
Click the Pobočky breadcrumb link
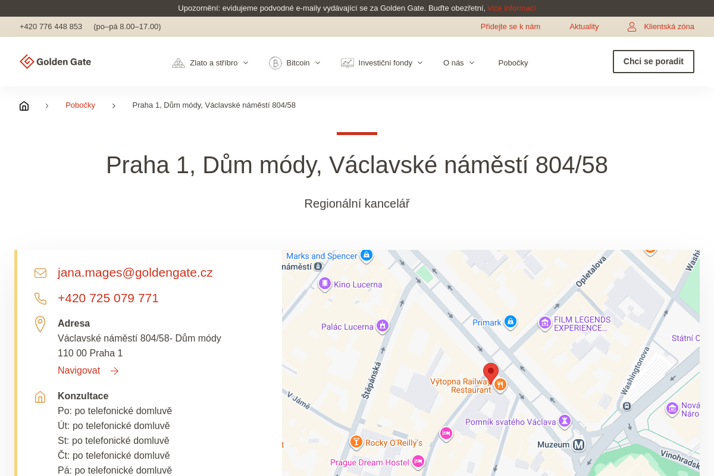point(80,105)
